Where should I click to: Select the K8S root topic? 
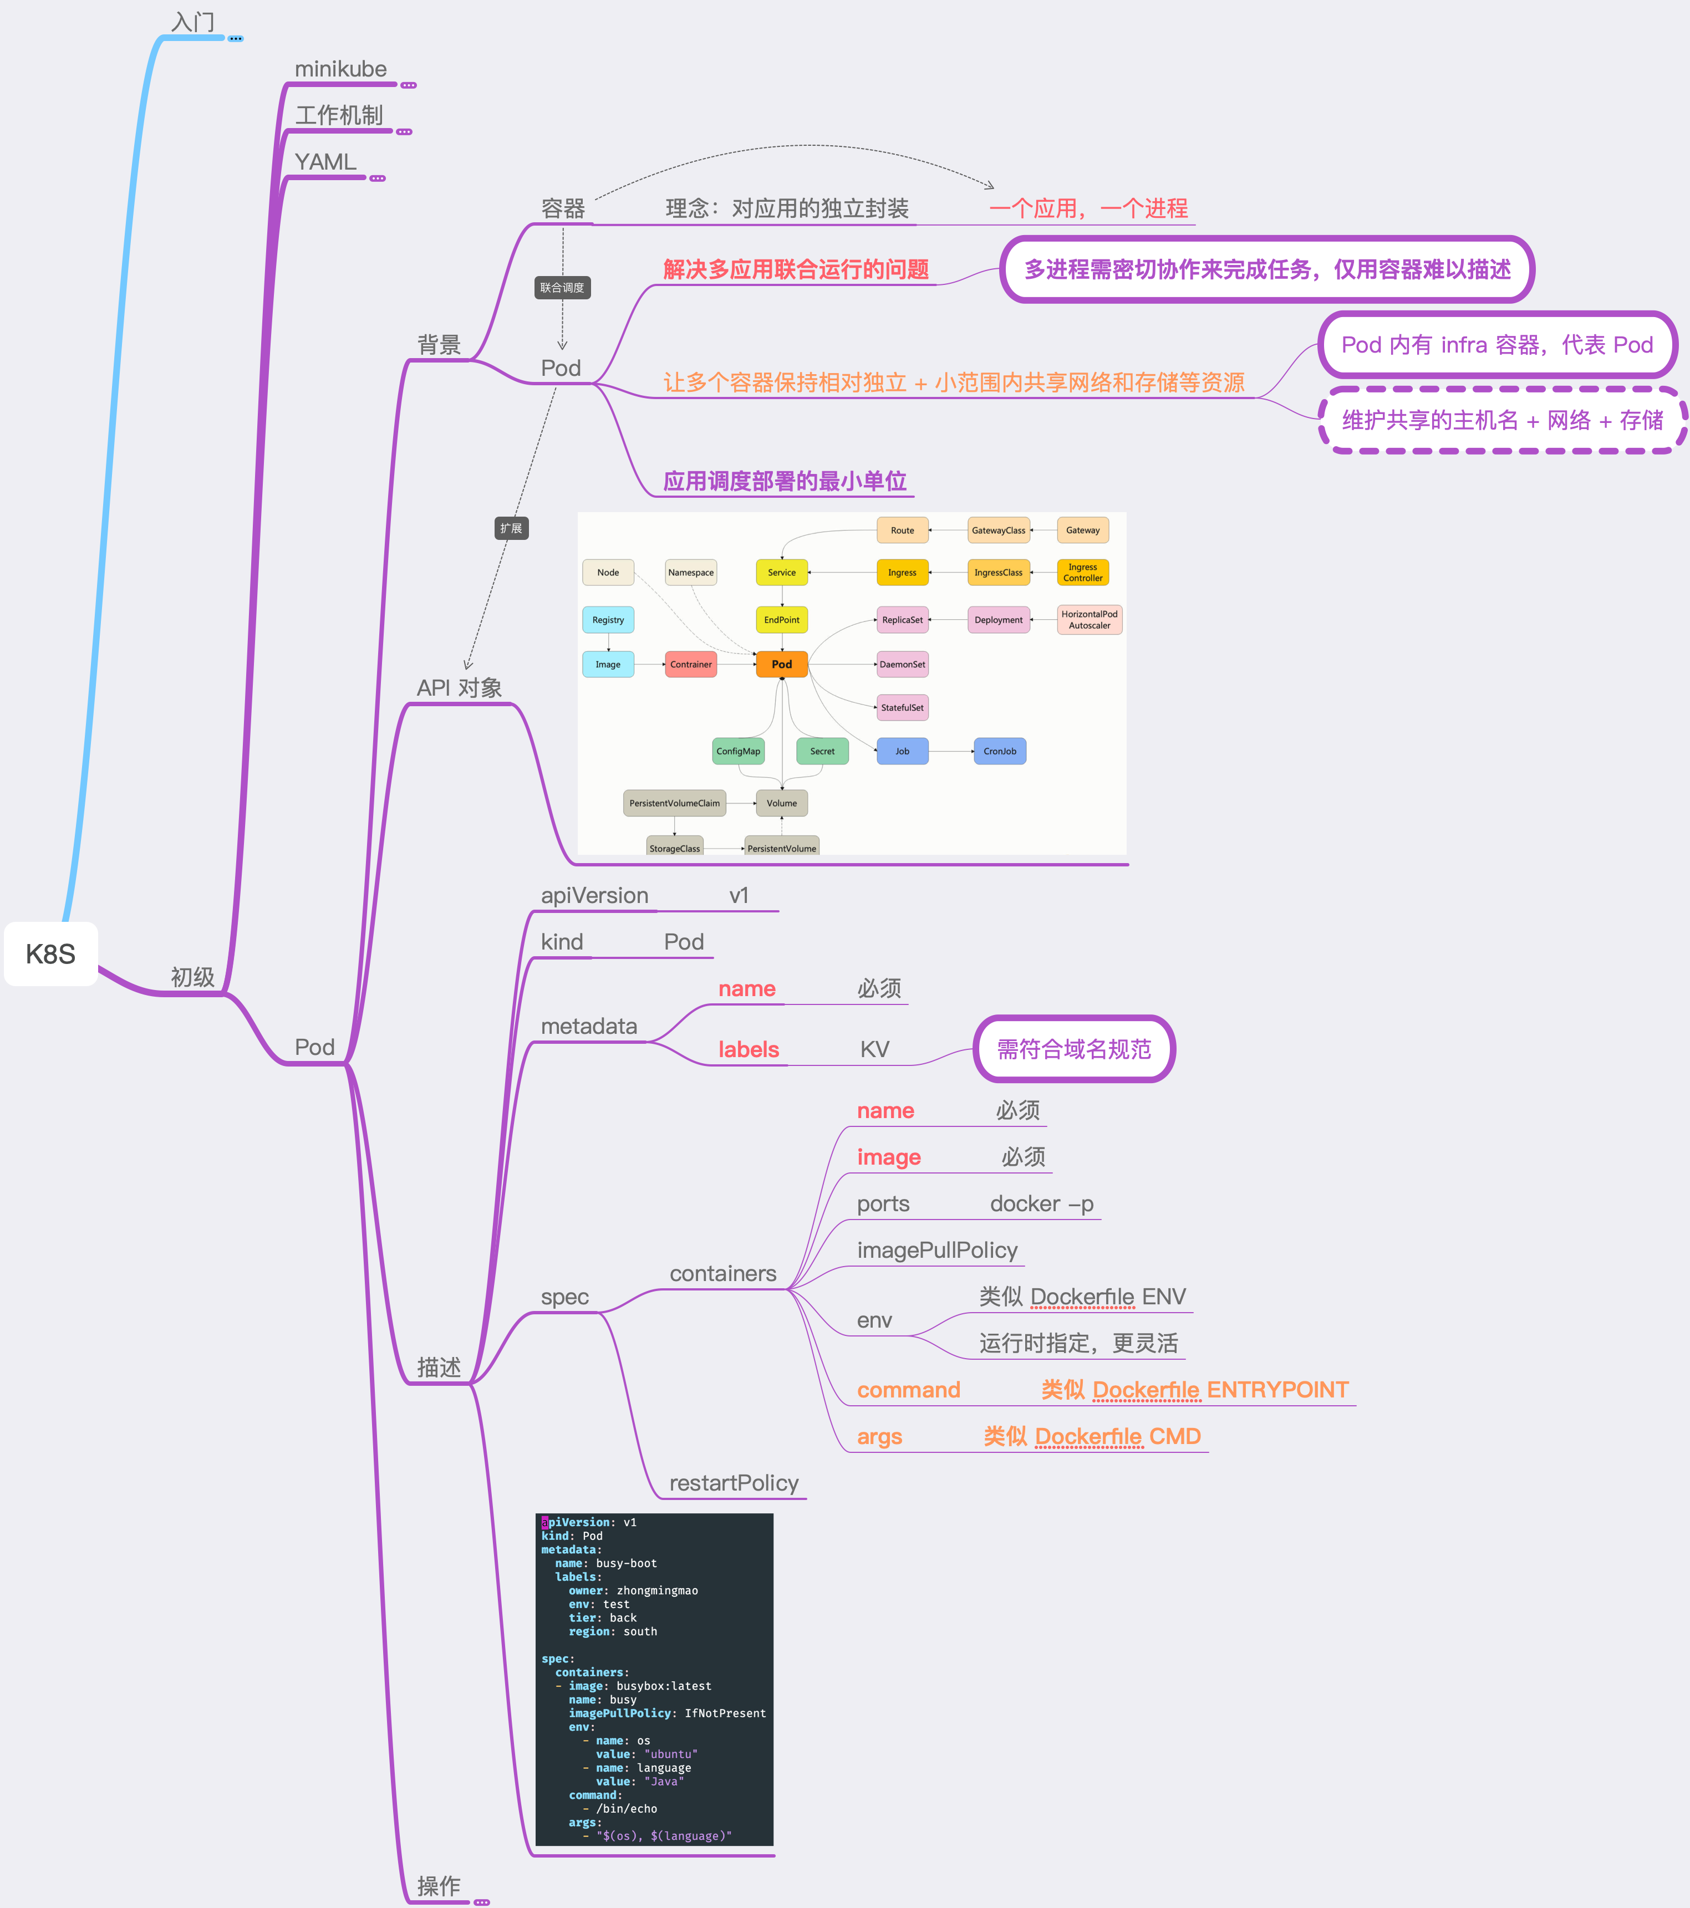click(x=50, y=954)
